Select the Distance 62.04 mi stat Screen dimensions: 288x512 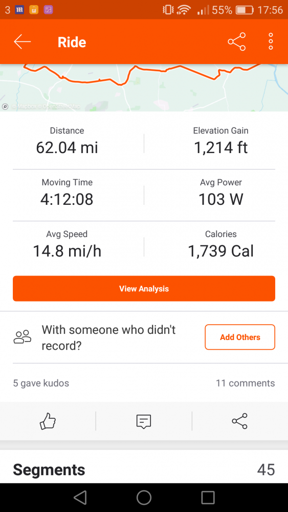(x=67, y=141)
